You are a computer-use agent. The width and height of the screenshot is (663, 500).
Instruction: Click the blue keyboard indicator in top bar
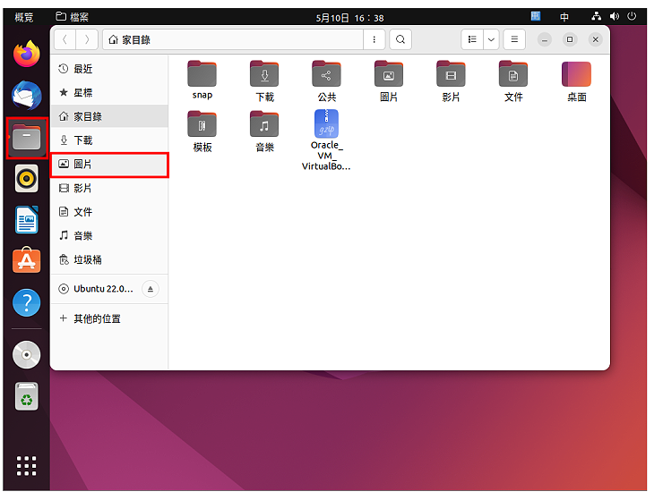point(536,16)
